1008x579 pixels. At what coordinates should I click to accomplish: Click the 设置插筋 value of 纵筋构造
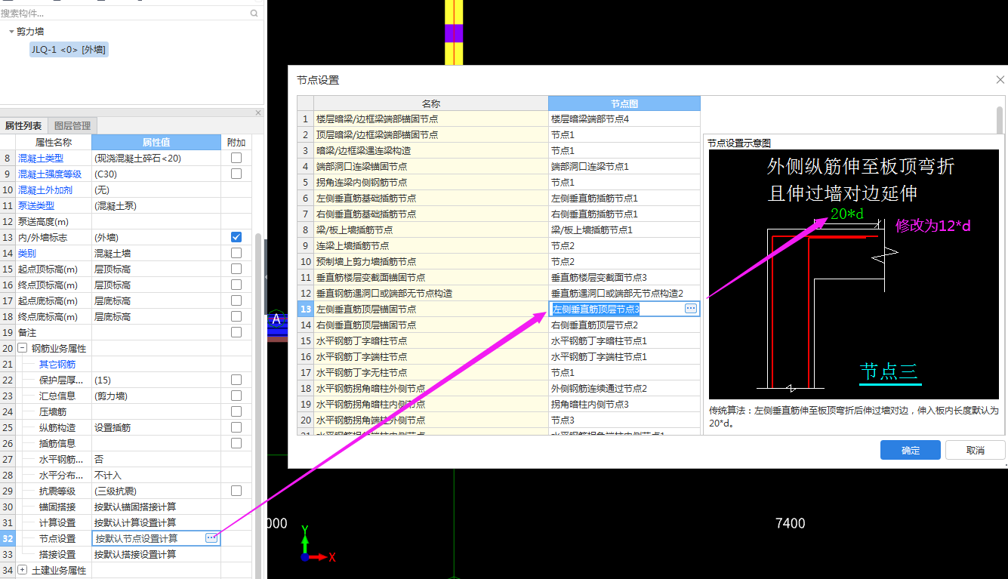coord(156,427)
